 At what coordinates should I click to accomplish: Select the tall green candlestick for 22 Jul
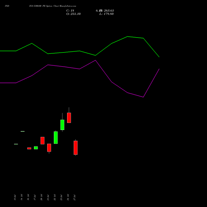(x=56, y=137)
